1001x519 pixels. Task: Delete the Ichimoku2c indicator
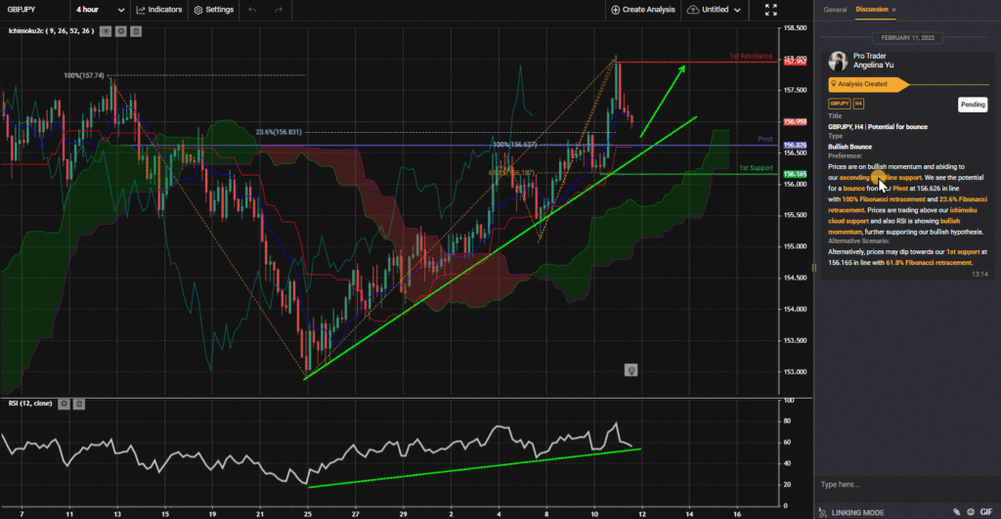pyautogui.click(x=136, y=31)
